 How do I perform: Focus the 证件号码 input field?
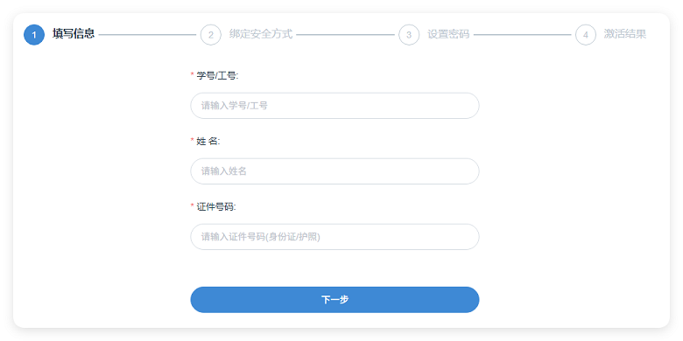334,237
